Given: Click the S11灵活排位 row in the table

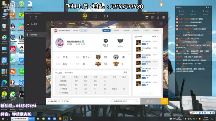Looking at the screenshot, I should tap(92, 93).
